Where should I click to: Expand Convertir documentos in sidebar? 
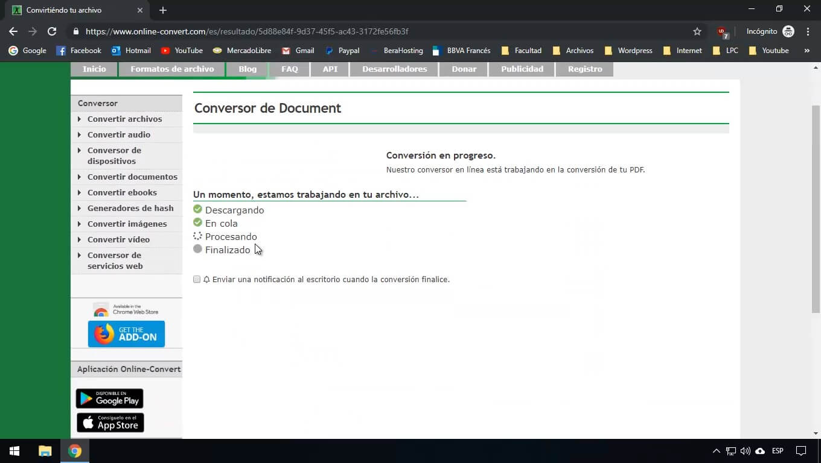tap(126, 177)
